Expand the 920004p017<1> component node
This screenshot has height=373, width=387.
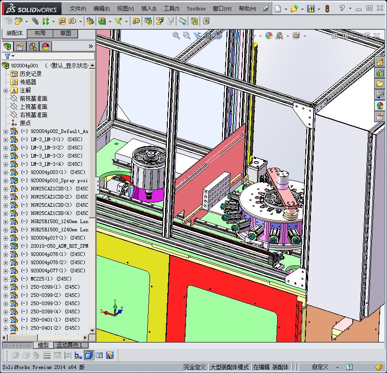pos(5,238)
